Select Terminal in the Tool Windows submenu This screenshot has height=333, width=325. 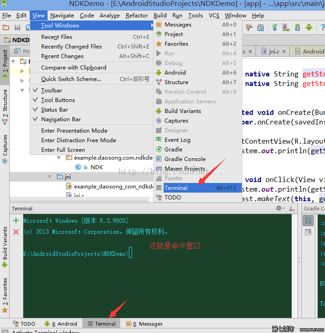tap(197, 188)
